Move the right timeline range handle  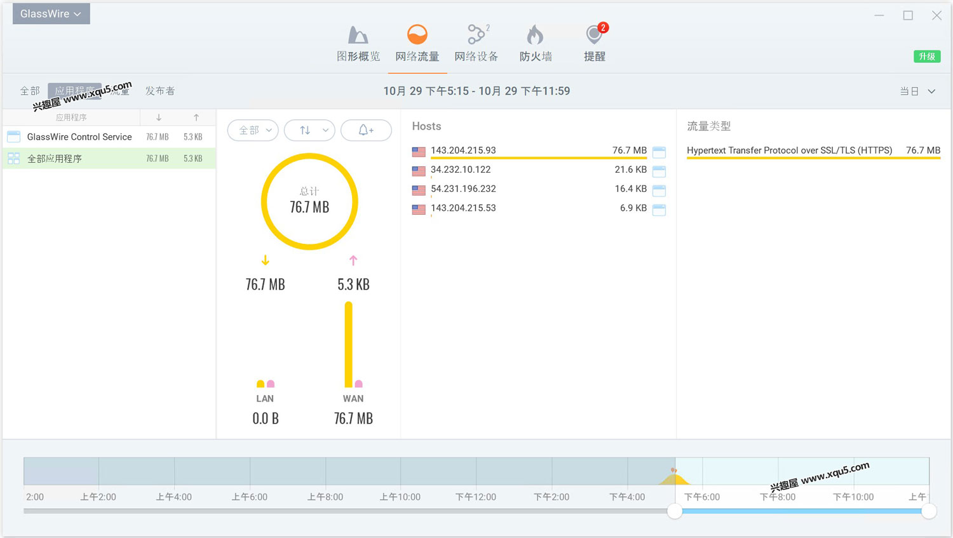929,511
